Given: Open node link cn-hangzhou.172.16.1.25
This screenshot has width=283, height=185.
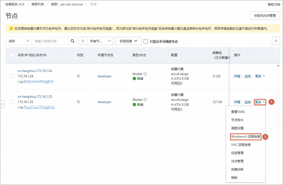Looking at the screenshot, I should tap(35, 97).
